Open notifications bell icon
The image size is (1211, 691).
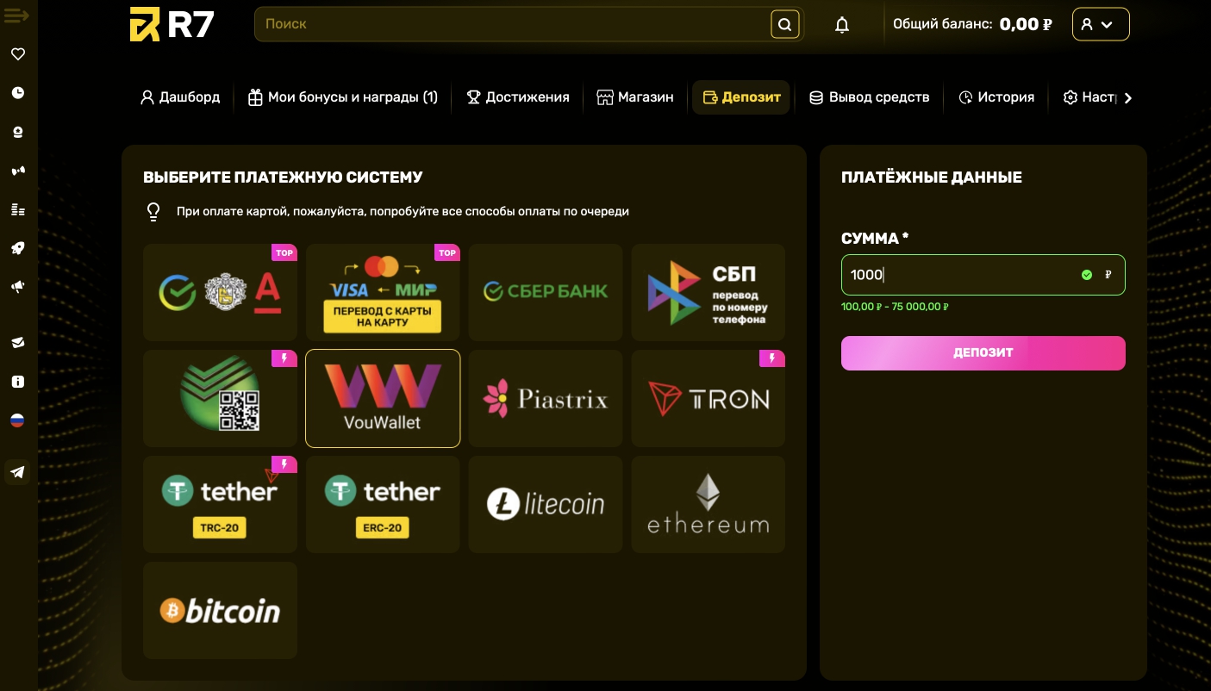pyautogui.click(x=842, y=25)
